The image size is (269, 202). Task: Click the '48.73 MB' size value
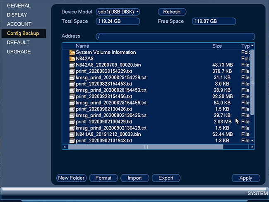coord(223,65)
